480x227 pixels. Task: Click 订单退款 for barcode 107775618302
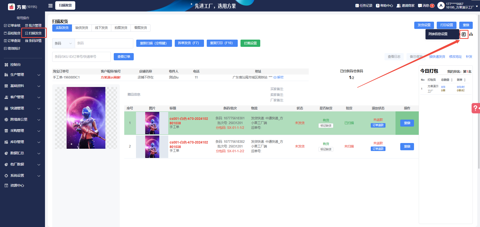[378, 149]
